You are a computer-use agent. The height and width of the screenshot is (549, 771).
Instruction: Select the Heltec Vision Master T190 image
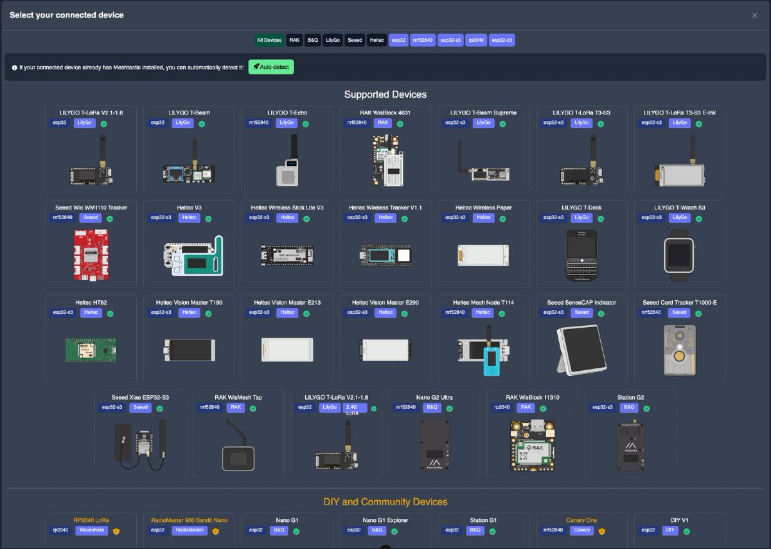(x=189, y=350)
